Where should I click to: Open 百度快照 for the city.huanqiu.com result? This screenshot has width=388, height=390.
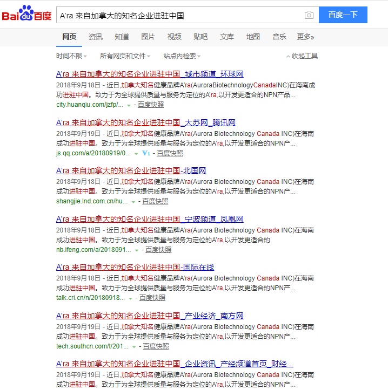[151, 105]
